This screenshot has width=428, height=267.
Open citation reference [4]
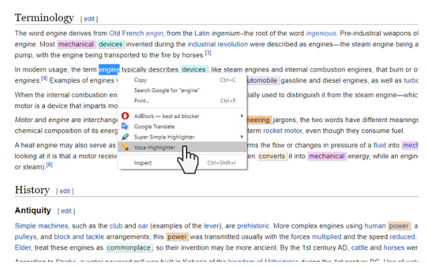[44, 79]
